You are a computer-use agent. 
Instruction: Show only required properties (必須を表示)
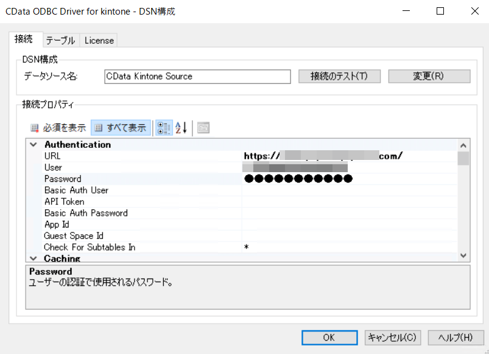pyautogui.click(x=58, y=128)
